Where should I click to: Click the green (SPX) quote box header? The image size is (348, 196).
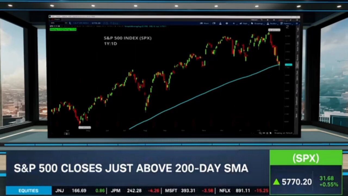point(306,158)
